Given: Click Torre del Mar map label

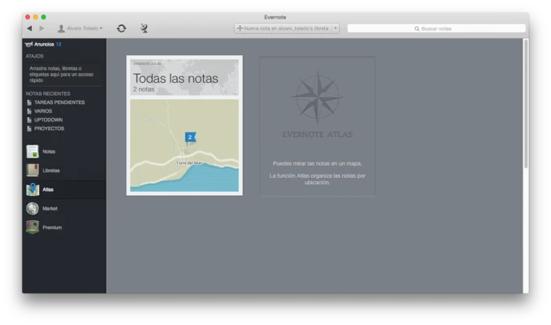Looking at the screenshot, I should tap(189, 162).
